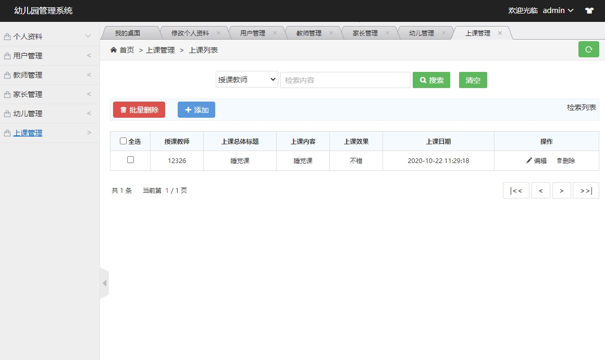The height and width of the screenshot is (360, 605).
Task: Open the 授课教师 dropdown
Action: coord(246,80)
